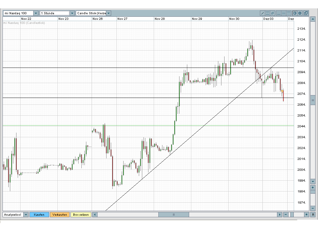
Task: Click the Nov 30 date label
Action: click(x=234, y=19)
